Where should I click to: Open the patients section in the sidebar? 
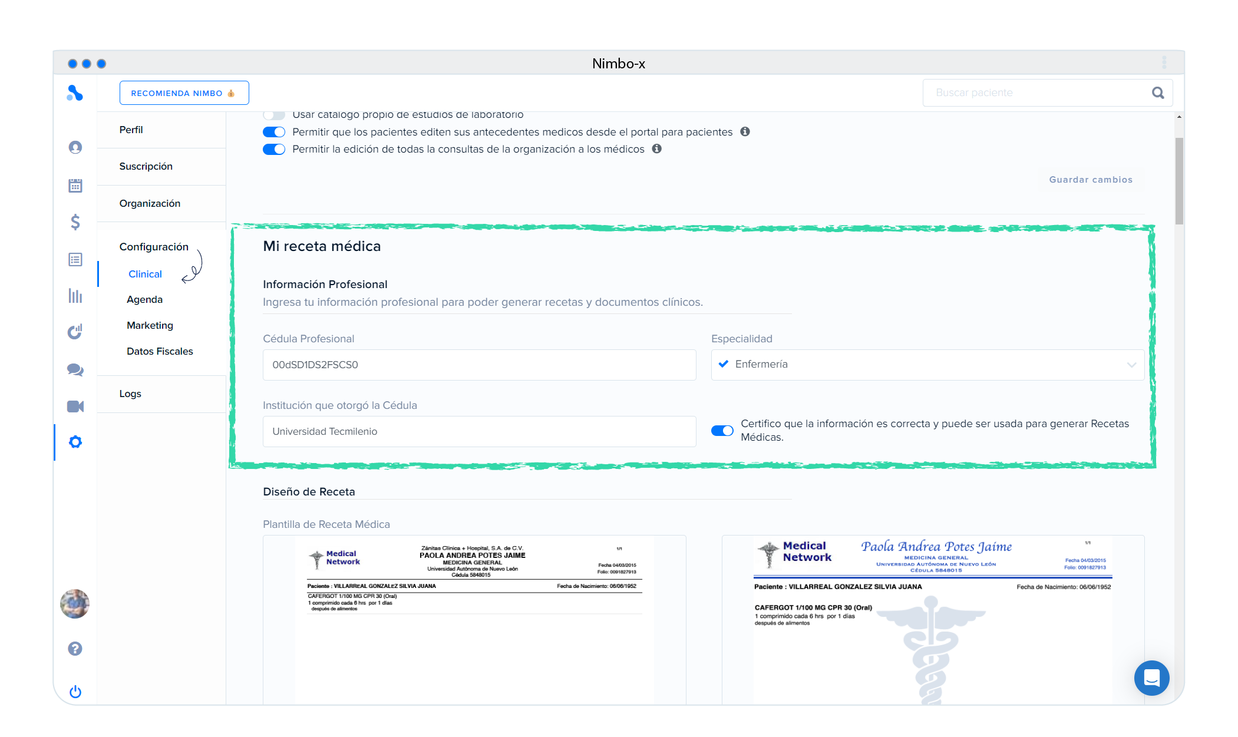pyautogui.click(x=75, y=147)
